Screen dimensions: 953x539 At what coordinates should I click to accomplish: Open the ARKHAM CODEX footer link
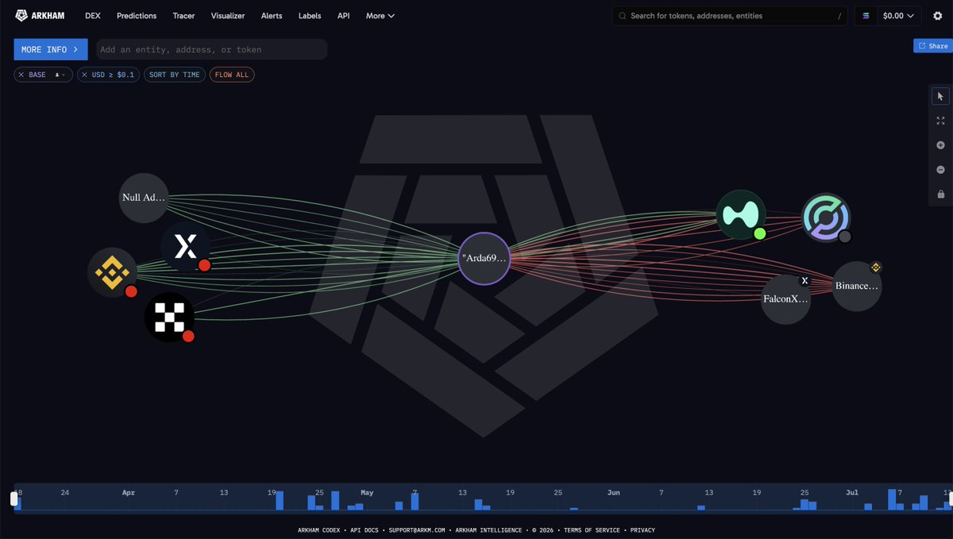(x=319, y=530)
